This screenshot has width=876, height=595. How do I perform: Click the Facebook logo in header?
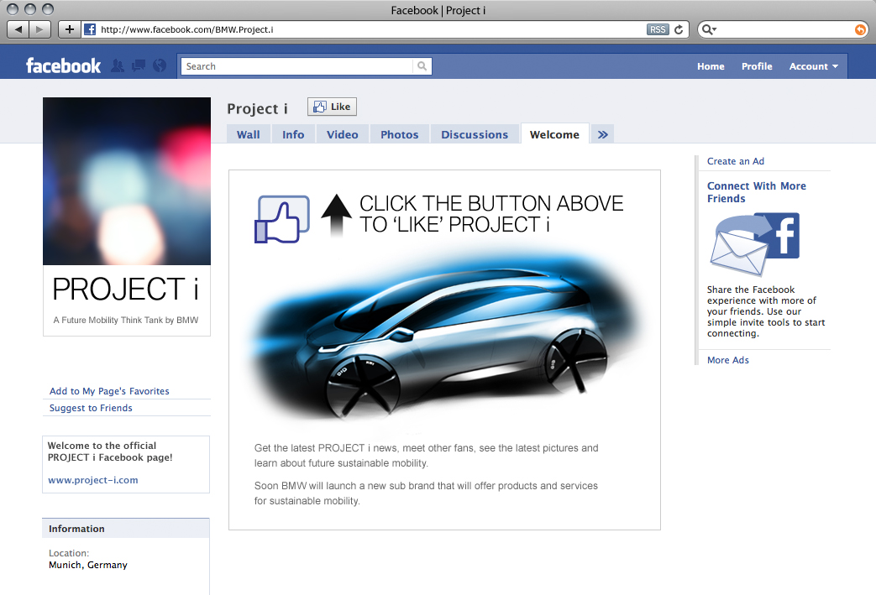click(x=63, y=66)
